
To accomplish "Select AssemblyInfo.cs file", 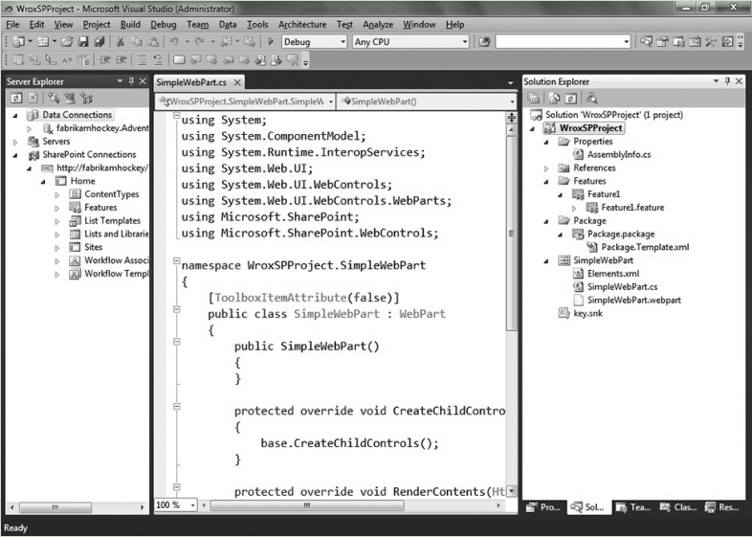I will tap(619, 155).
